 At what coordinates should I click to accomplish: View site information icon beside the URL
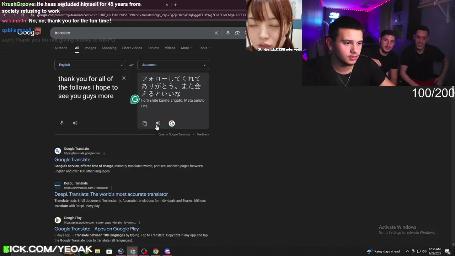click(x=32, y=15)
